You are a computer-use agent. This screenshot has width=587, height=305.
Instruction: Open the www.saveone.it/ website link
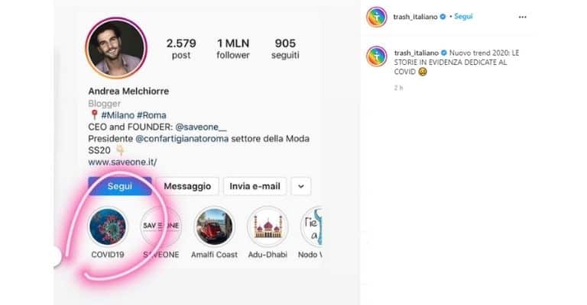[x=122, y=162]
